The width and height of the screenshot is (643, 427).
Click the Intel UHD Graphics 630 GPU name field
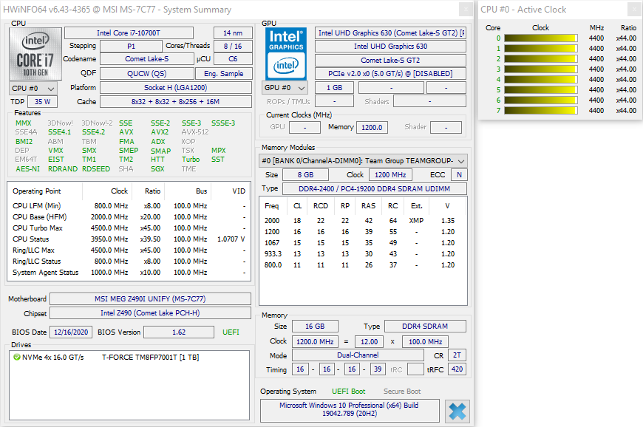390,47
